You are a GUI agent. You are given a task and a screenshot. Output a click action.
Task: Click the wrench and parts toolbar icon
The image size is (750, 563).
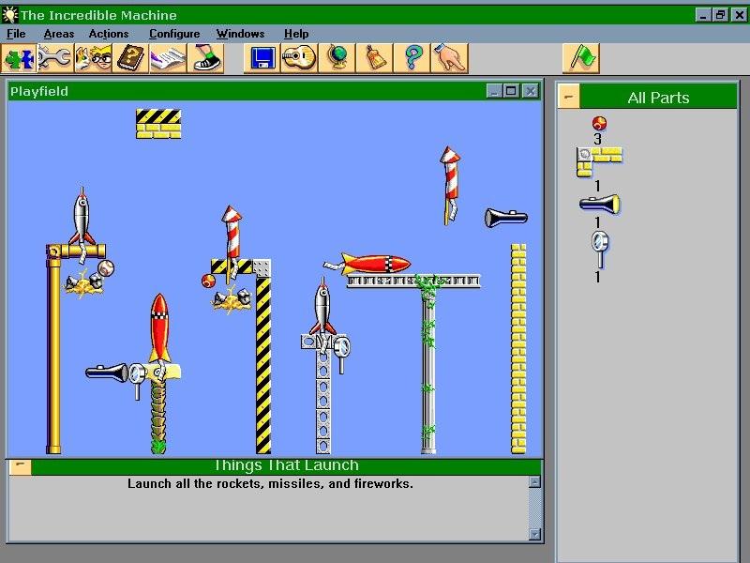55,58
